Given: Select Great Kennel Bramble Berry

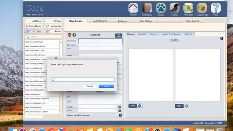Looking at the screenshot, I should (x=42, y=55).
